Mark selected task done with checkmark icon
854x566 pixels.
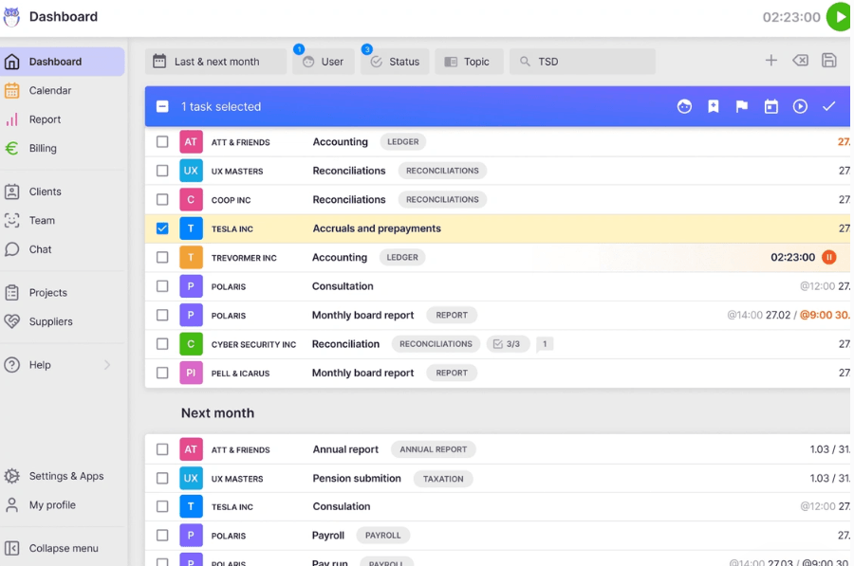(x=829, y=107)
